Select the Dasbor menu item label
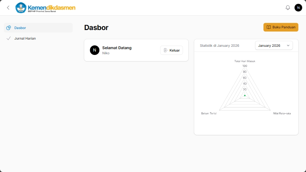The height and width of the screenshot is (172, 306). (20, 28)
